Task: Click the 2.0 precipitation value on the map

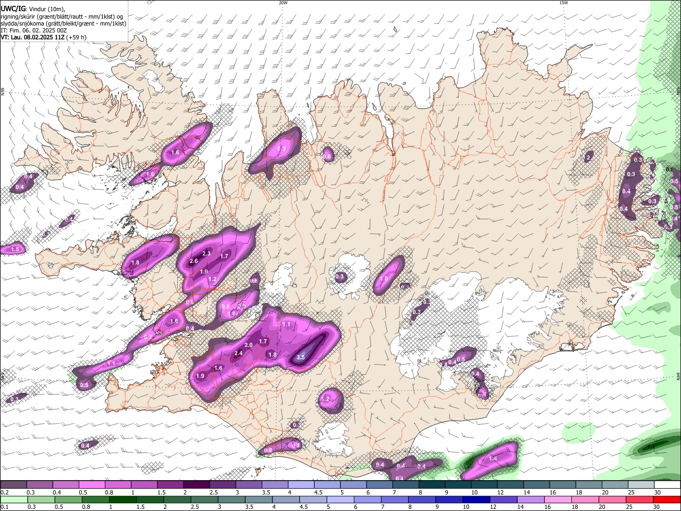Action: point(248,345)
